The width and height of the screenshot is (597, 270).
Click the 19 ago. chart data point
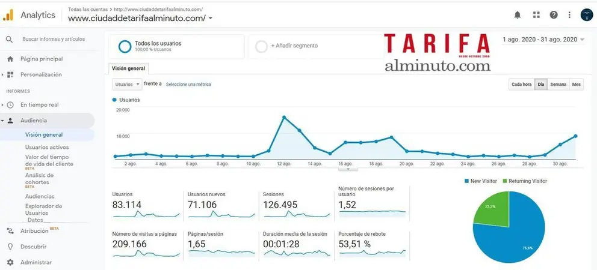coord(391,137)
